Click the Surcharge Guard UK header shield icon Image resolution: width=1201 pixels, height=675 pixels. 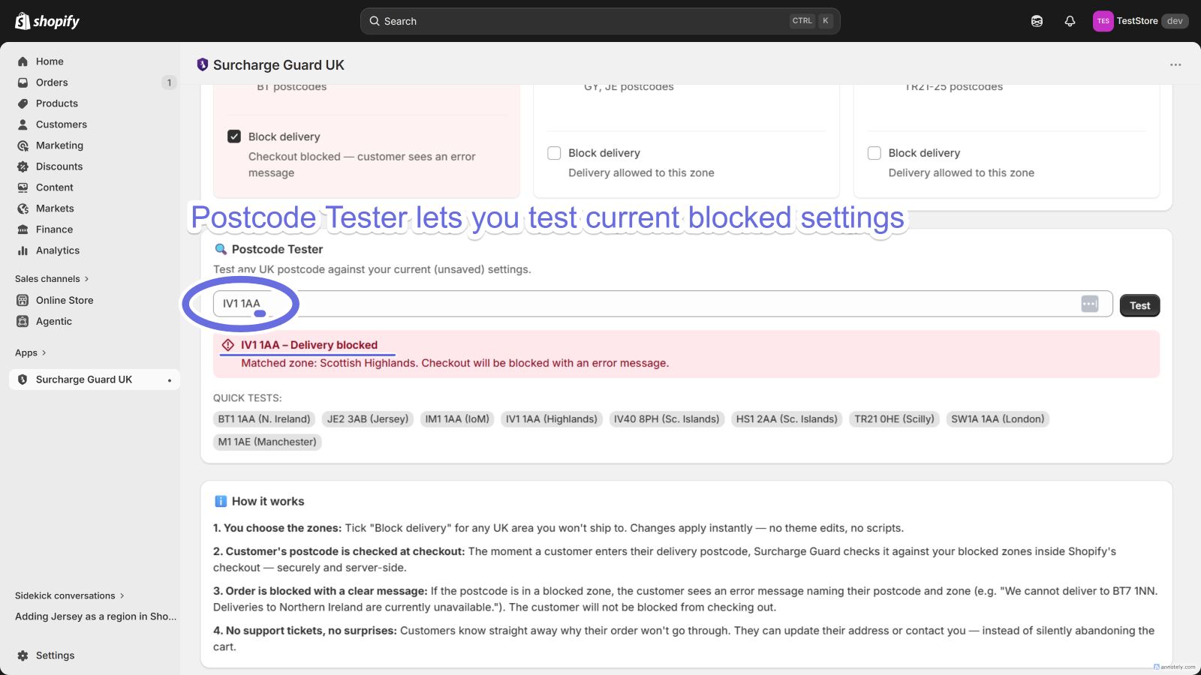202,64
